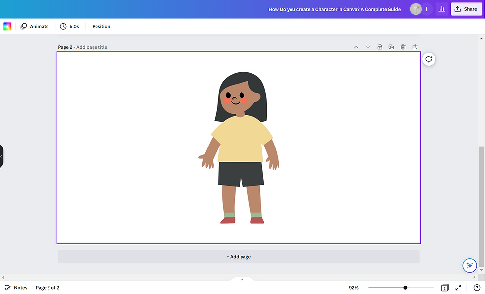Move page down with the down chevron
The image size is (485, 294).
368,47
